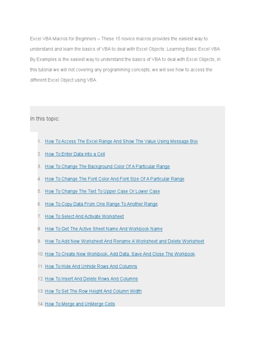Screen dimensions: 255x341
Task: Click the line starting 'this tutorial we will not'
Action: pyautogui.click(x=121, y=70)
